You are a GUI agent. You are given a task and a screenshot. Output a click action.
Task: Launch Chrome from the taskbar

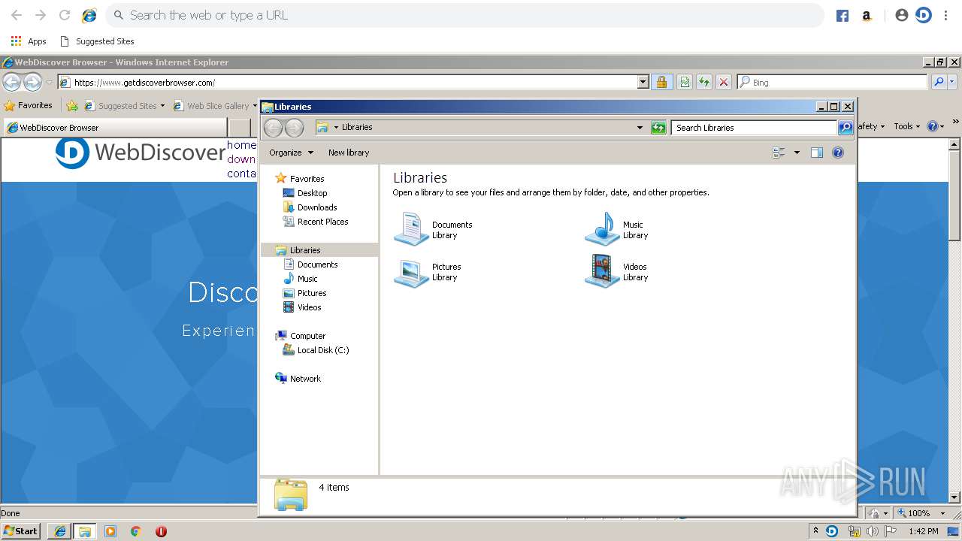(x=136, y=531)
